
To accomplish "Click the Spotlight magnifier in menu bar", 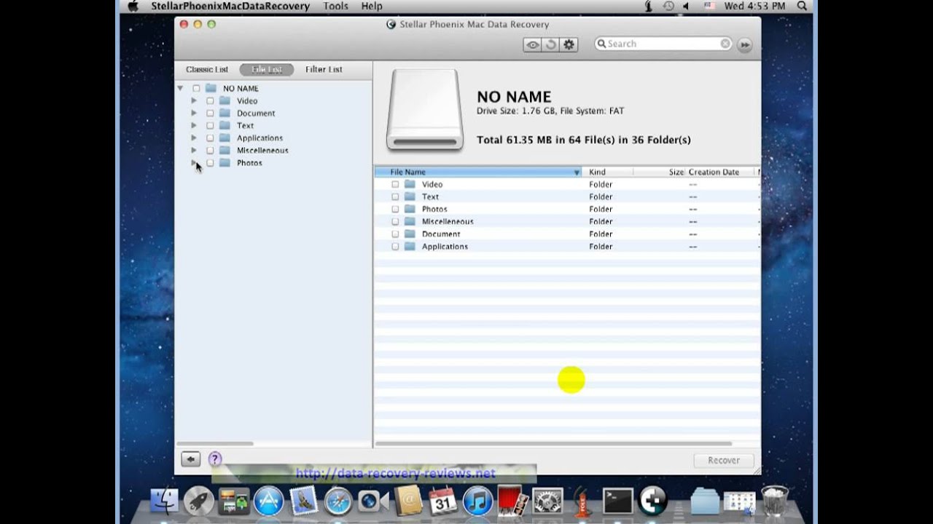I will tap(802, 6).
